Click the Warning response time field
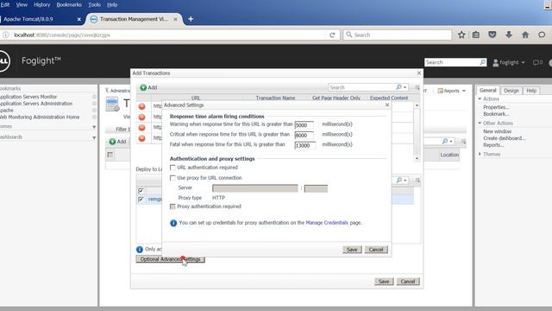552x311 pixels. pos(304,124)
